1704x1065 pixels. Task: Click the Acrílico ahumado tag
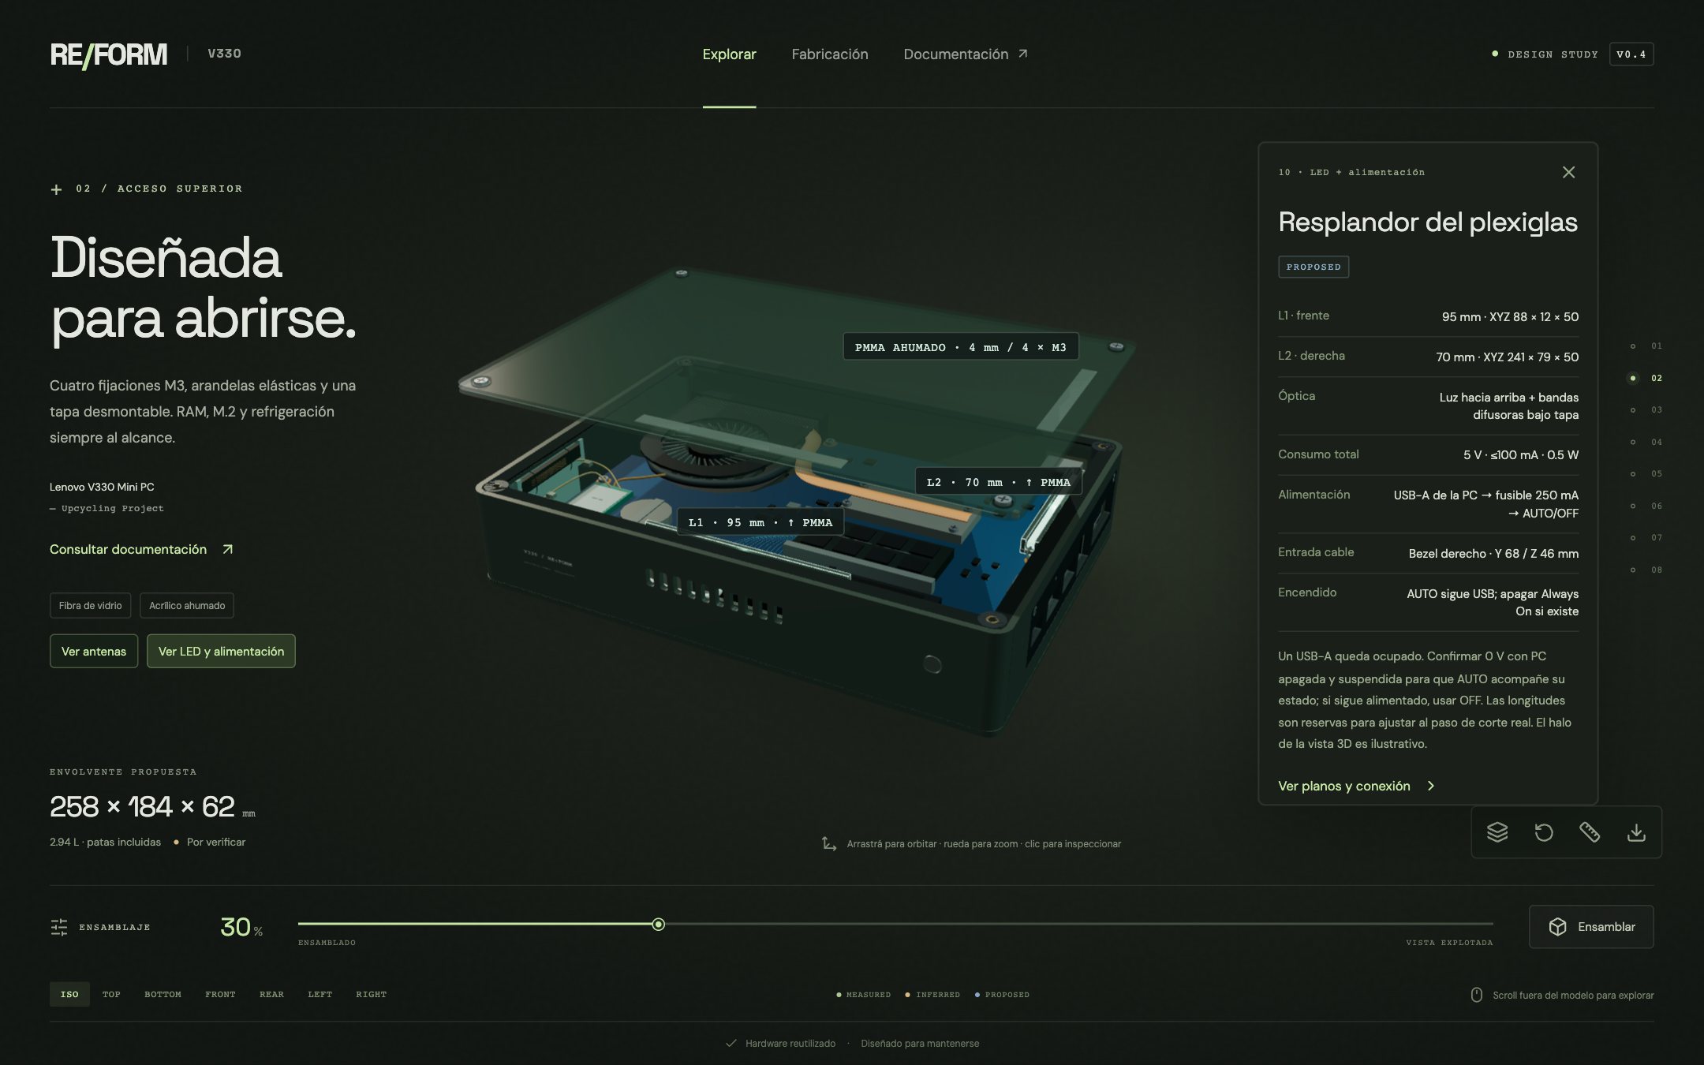pos(187,606)
